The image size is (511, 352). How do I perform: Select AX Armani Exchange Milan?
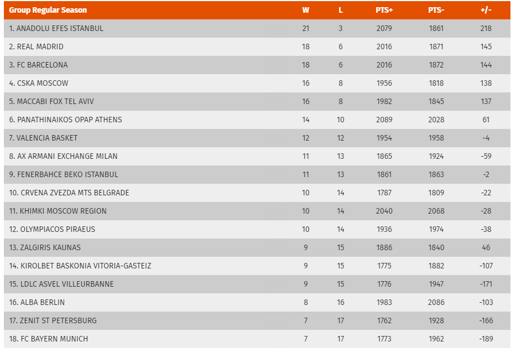257,156
